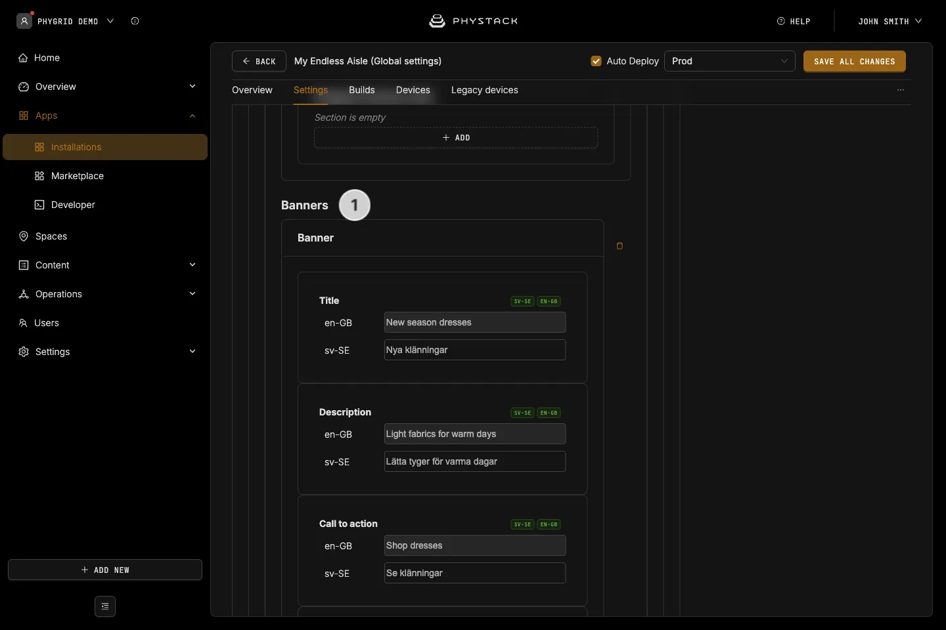946x630 pixels.
Task: Edit the sv-SE Title field 'Nya klänningar'
Action: (x=475, y=350)
